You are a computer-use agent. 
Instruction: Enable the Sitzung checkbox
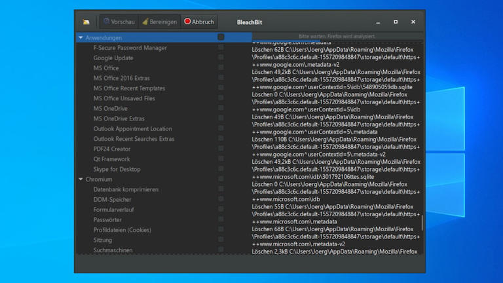[x=221, y=239]
